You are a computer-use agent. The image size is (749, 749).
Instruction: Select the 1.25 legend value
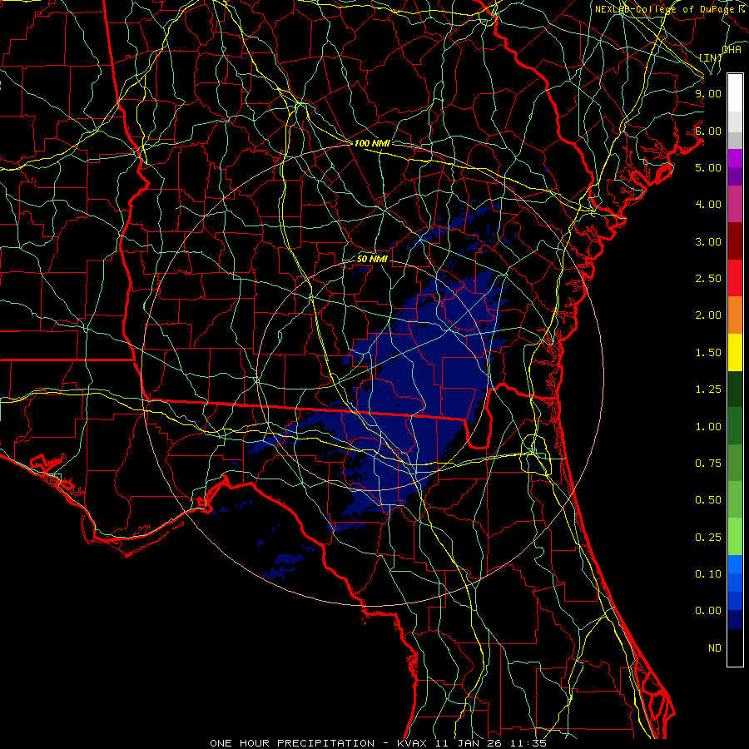[x=708, y=389]
